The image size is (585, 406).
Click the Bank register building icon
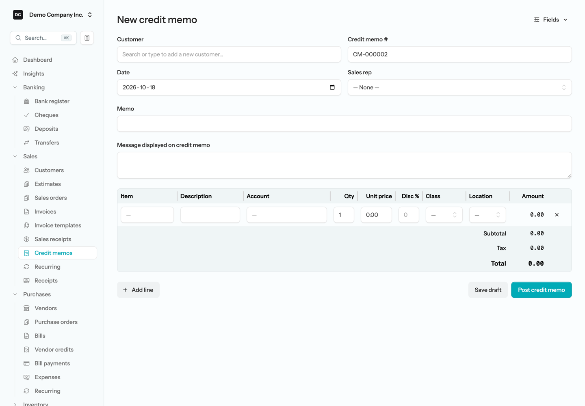pos(26,101)
